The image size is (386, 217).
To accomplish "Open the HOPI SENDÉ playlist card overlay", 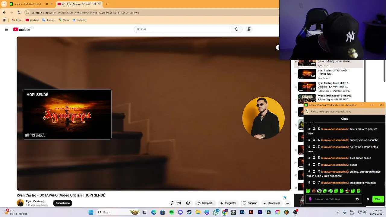I will [x=67, y=114].
